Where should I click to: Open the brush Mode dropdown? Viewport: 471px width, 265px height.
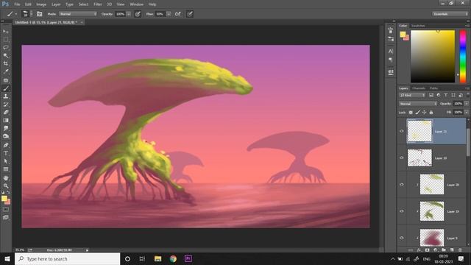(x=78, y=14)
